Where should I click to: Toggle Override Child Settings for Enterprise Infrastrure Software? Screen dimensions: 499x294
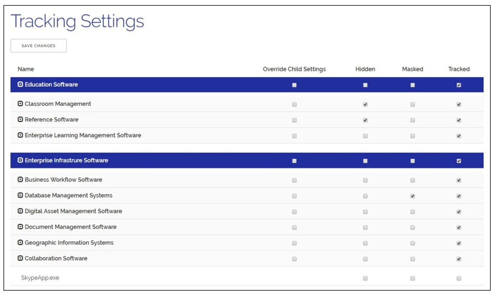294,161
